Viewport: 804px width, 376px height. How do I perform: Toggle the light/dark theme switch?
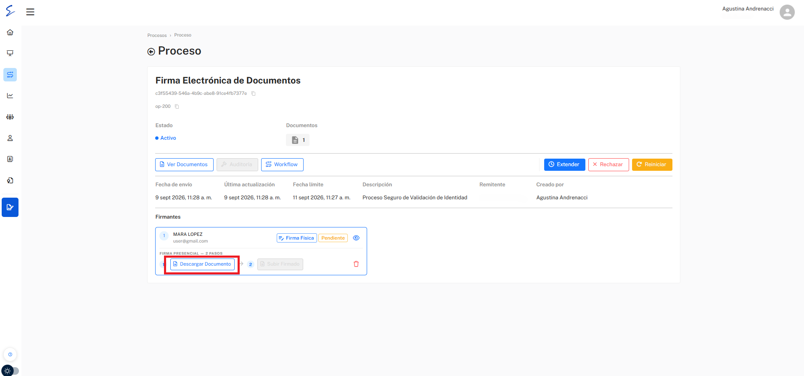click(10, 371)
